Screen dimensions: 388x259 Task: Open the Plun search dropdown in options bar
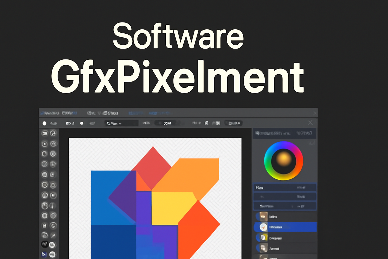pyautogui.click(x=121, y=123)
